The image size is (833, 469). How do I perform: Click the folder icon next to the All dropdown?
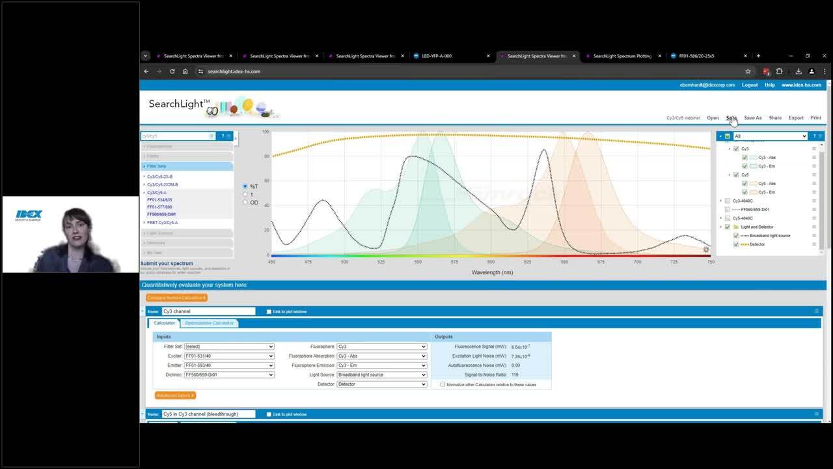[727, 136]
